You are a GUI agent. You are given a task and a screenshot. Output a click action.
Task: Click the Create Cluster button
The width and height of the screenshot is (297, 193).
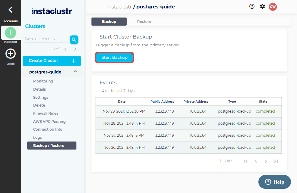(52, 61)
